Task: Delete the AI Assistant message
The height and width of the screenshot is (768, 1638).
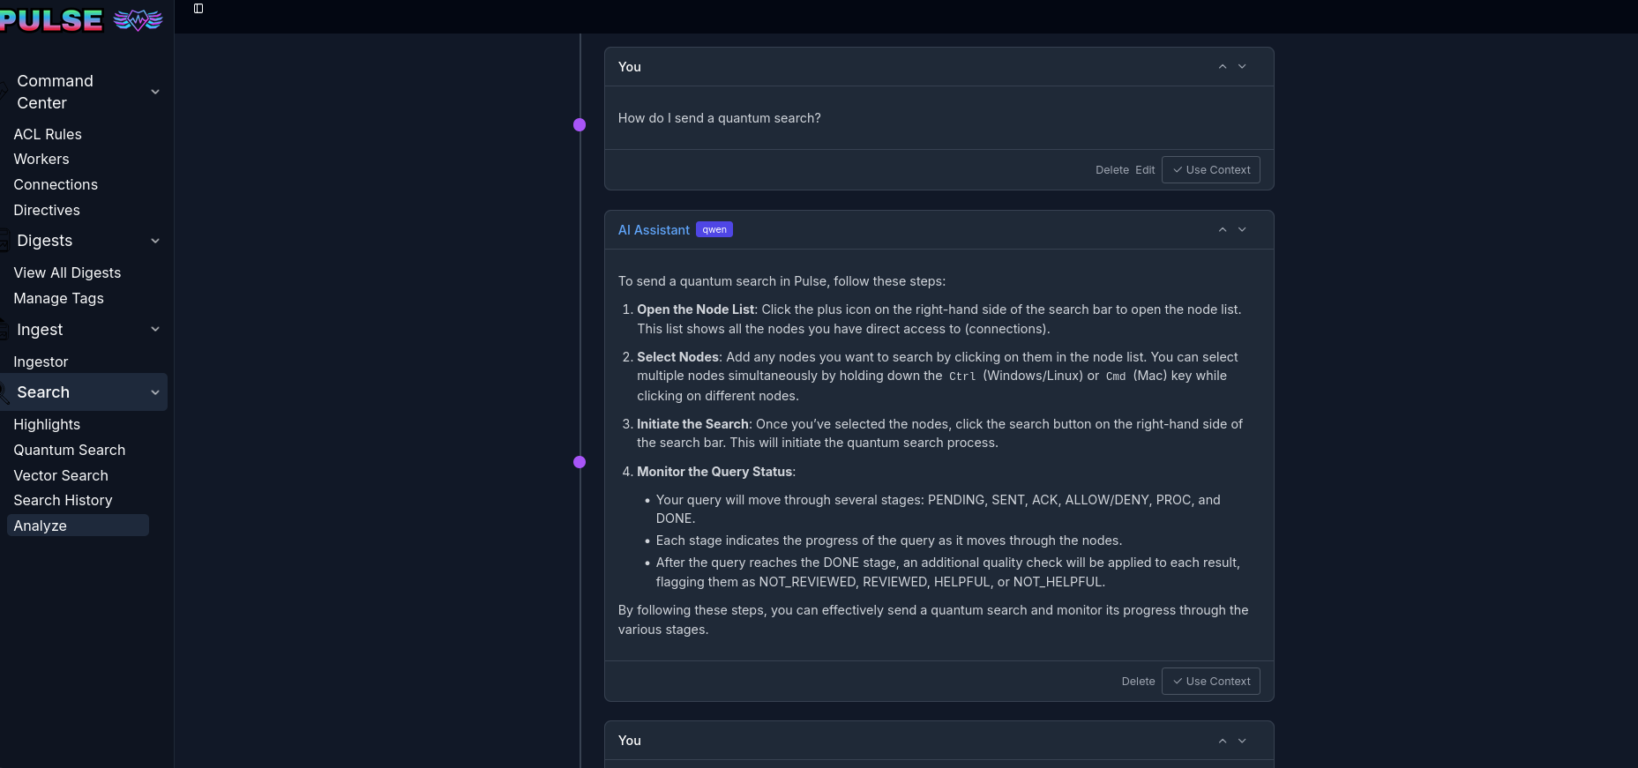Action: tap(1138, 682)
